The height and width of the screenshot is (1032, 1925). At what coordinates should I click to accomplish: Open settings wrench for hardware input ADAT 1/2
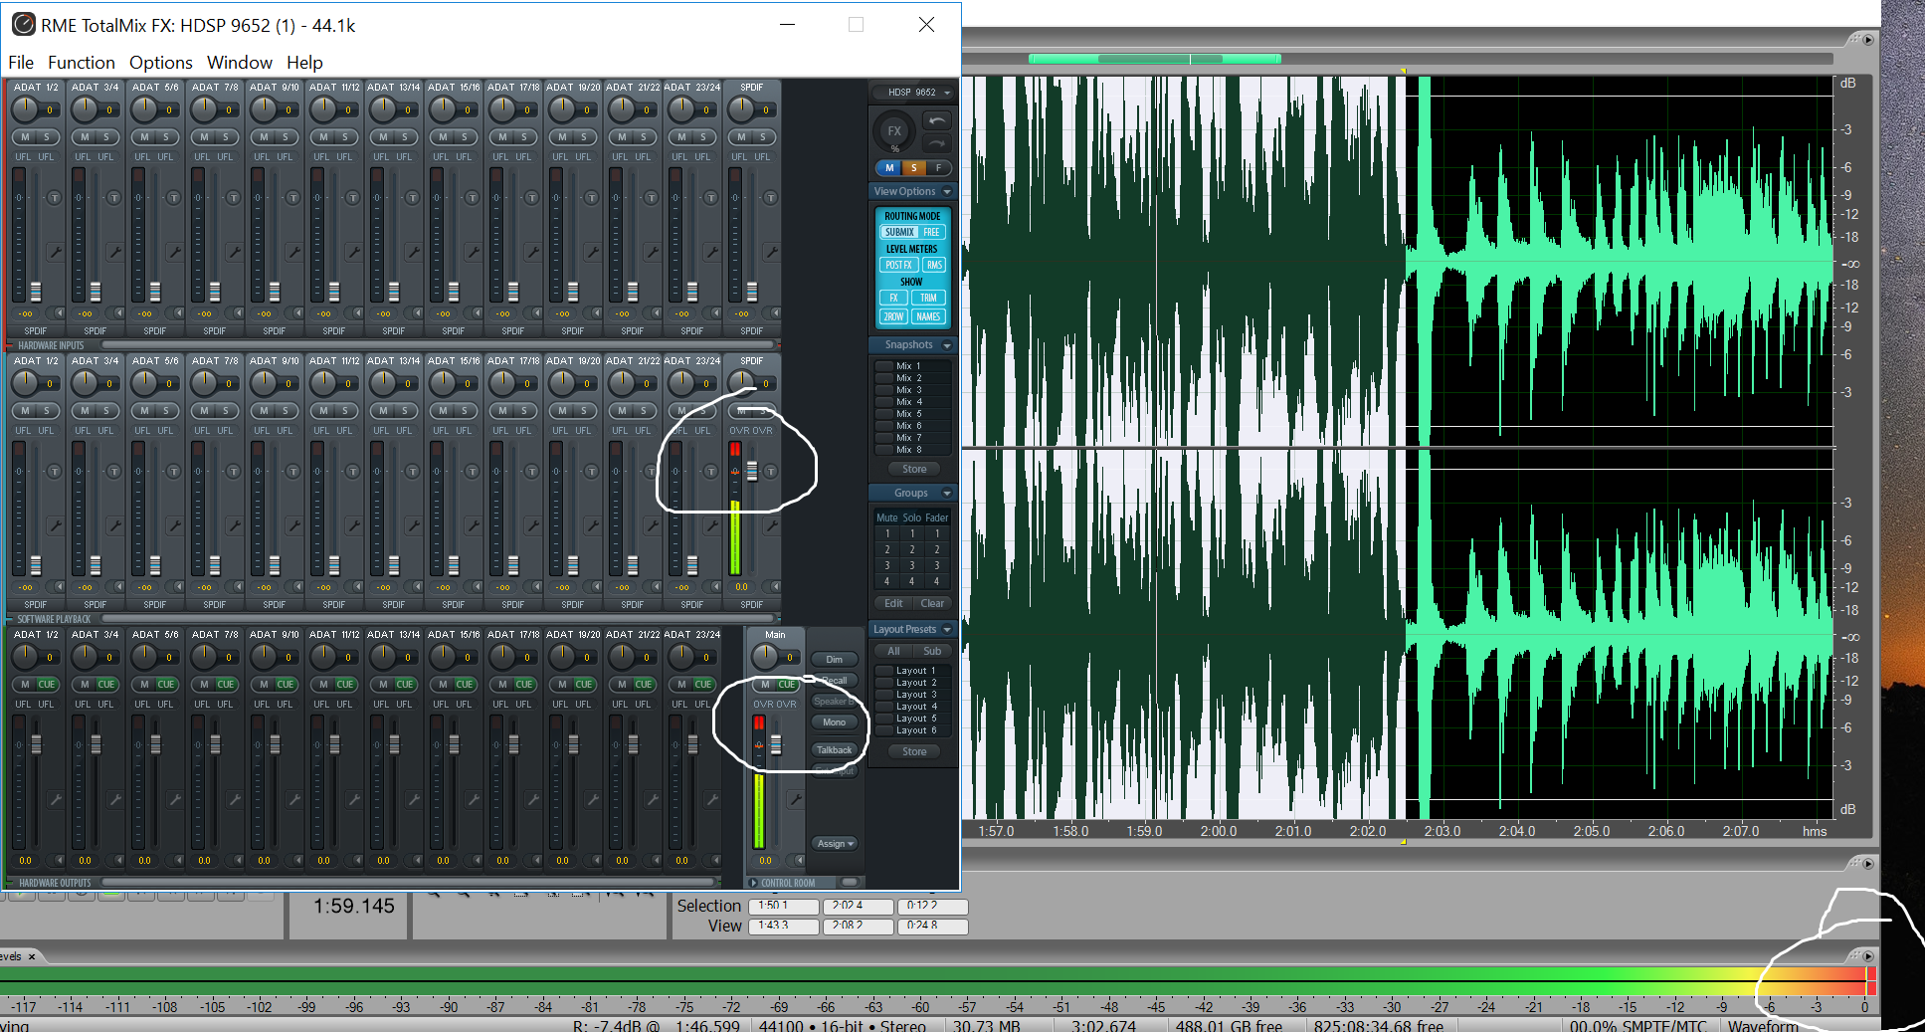55,253
